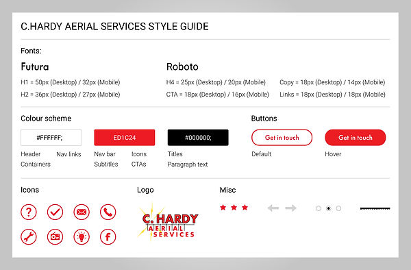Select the filled middle pagination dot

[x=328, y=208]
